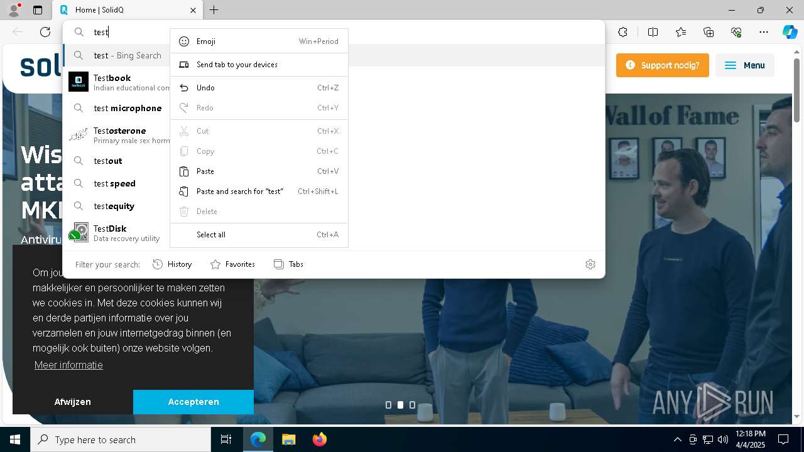Screen dimensions: 804x452
Task: Click the Browser essentials heart icon
Action: point(736,32)
